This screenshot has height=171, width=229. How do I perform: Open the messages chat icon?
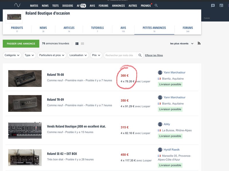pyautogui.click(x=213, y=5)
